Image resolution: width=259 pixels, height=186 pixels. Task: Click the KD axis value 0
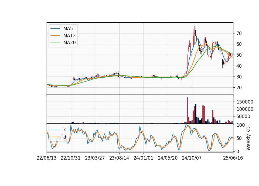(x=238, y=151)
